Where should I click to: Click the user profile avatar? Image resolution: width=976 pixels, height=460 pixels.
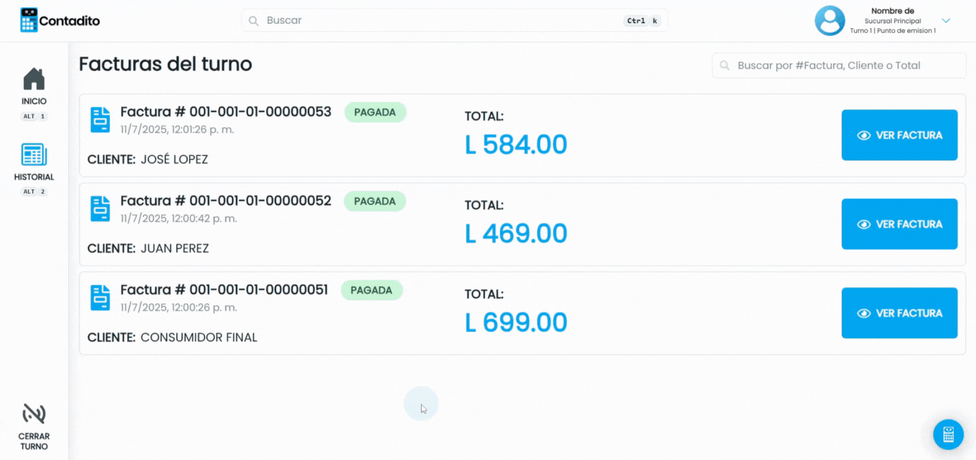[x=829, y=21]
